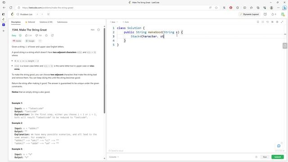Switch to the Solutions tab

pos(46,22)
